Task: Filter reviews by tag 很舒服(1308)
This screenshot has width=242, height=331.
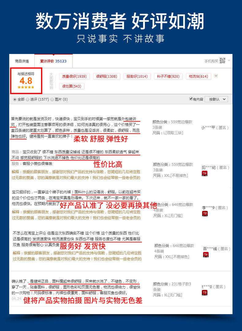Action: pos(107,76)
